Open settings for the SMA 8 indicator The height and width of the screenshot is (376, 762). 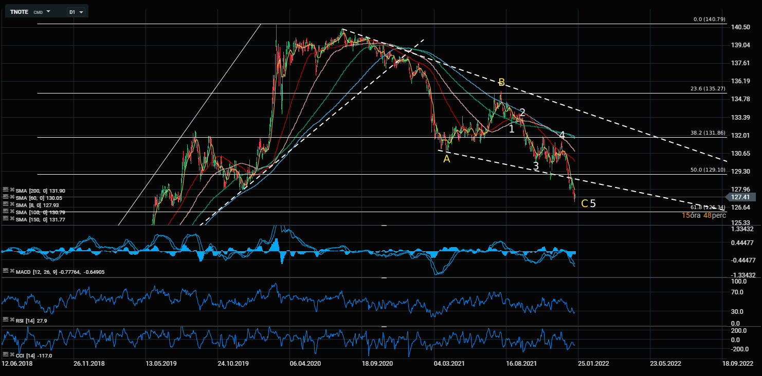click(5, 205)
